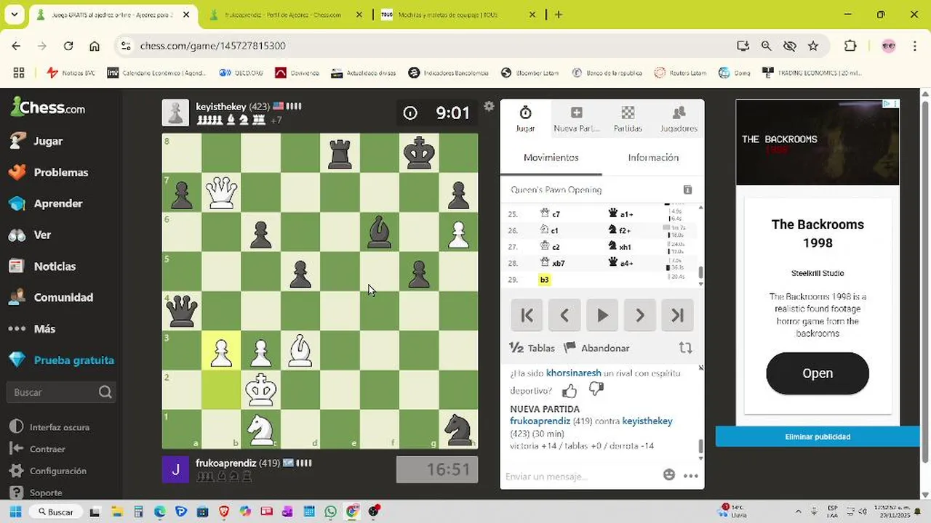The image size is (931, 523).
Task: Open browser extensions puzzle icon
Action: pos(850,46)
